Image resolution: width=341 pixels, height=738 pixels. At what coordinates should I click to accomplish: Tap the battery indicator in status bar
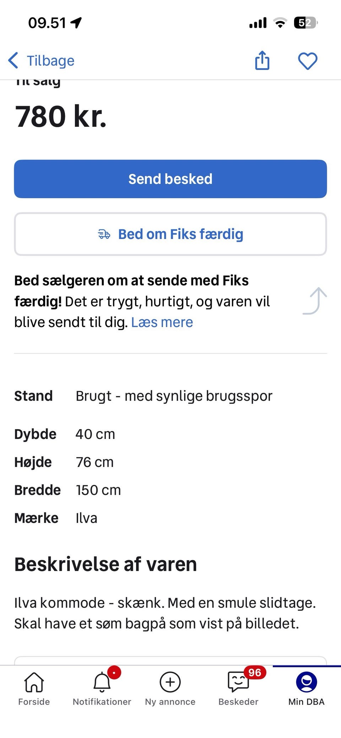(305, 23)
